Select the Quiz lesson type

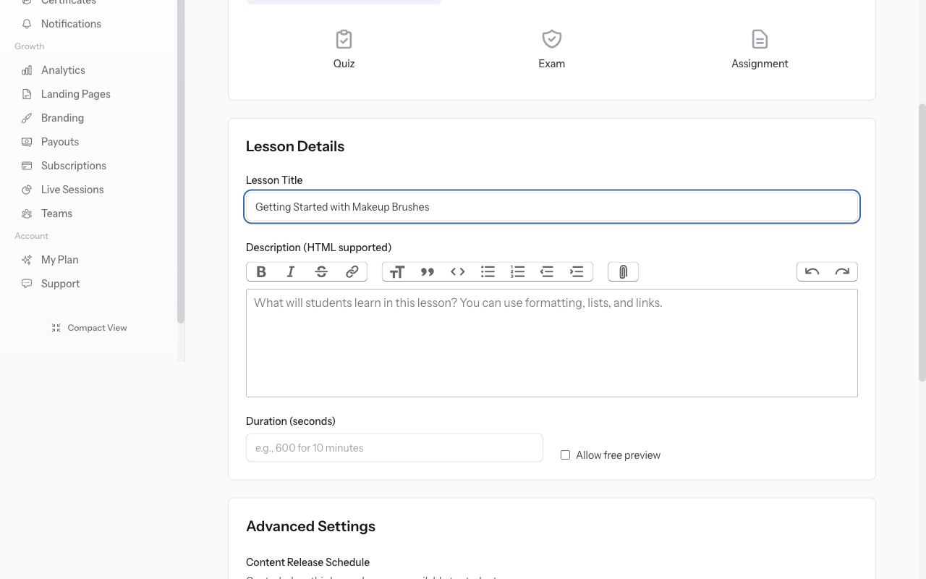[344, 49]
